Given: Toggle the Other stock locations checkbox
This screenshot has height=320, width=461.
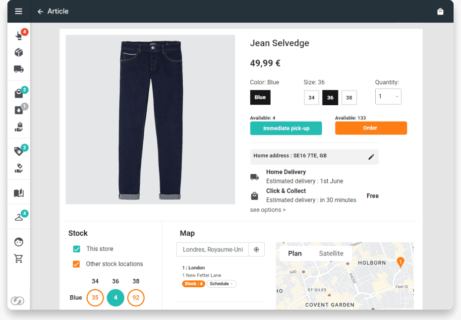Looking at the screenshot, I should [x=76, y=264].
